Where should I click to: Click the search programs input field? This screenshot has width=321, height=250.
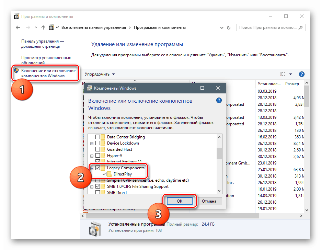coord(271,27)
